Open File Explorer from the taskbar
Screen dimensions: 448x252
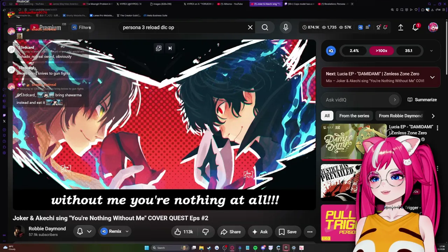pos(201,248)
